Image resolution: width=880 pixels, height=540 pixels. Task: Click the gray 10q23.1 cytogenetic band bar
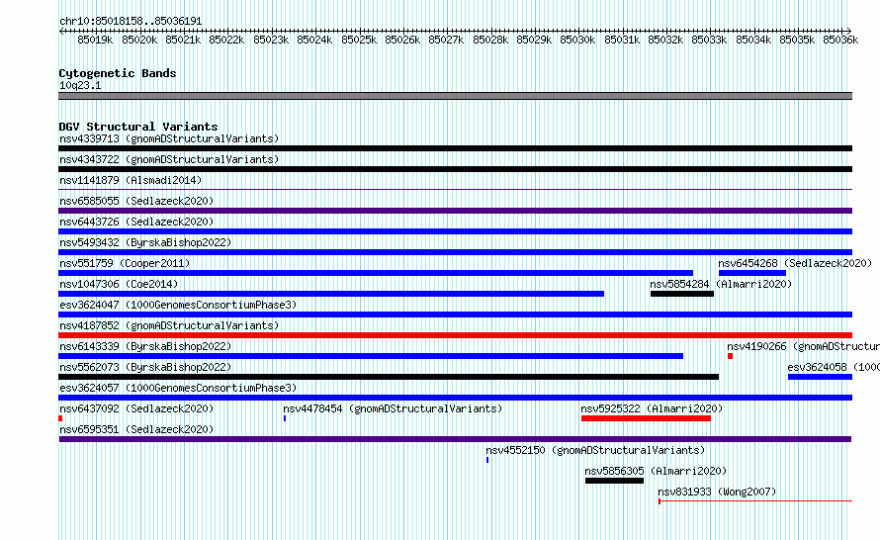[455, 96]
